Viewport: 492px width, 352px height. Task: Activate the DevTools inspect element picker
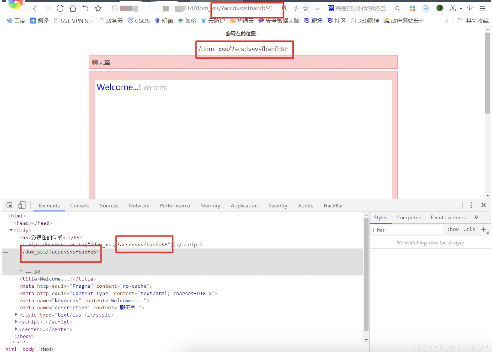tap(9, 205)
